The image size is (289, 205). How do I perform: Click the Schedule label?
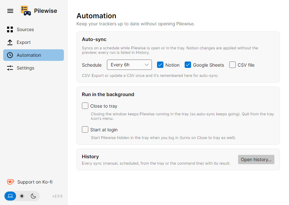(x=92, y=65)
